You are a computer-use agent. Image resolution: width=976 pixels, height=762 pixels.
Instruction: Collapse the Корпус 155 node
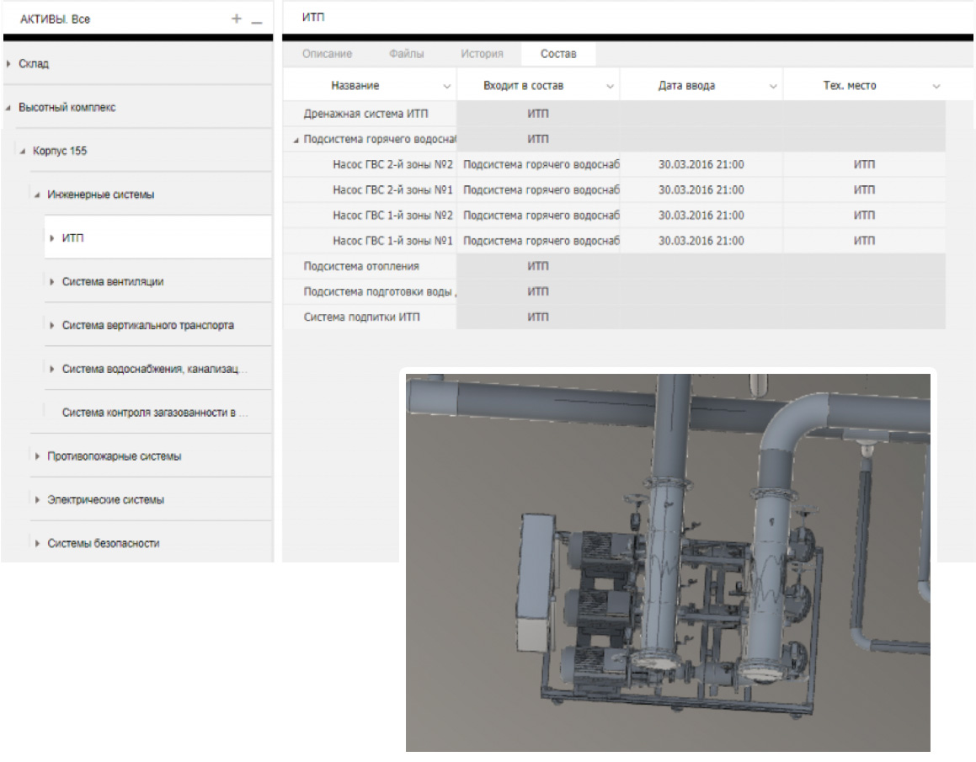point(23,152)
